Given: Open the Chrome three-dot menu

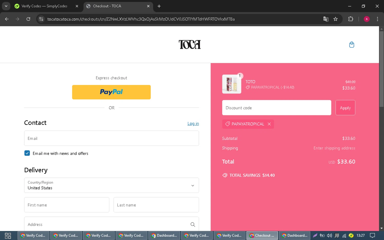Looking at the screenshot, I should [x=377, y=19].
